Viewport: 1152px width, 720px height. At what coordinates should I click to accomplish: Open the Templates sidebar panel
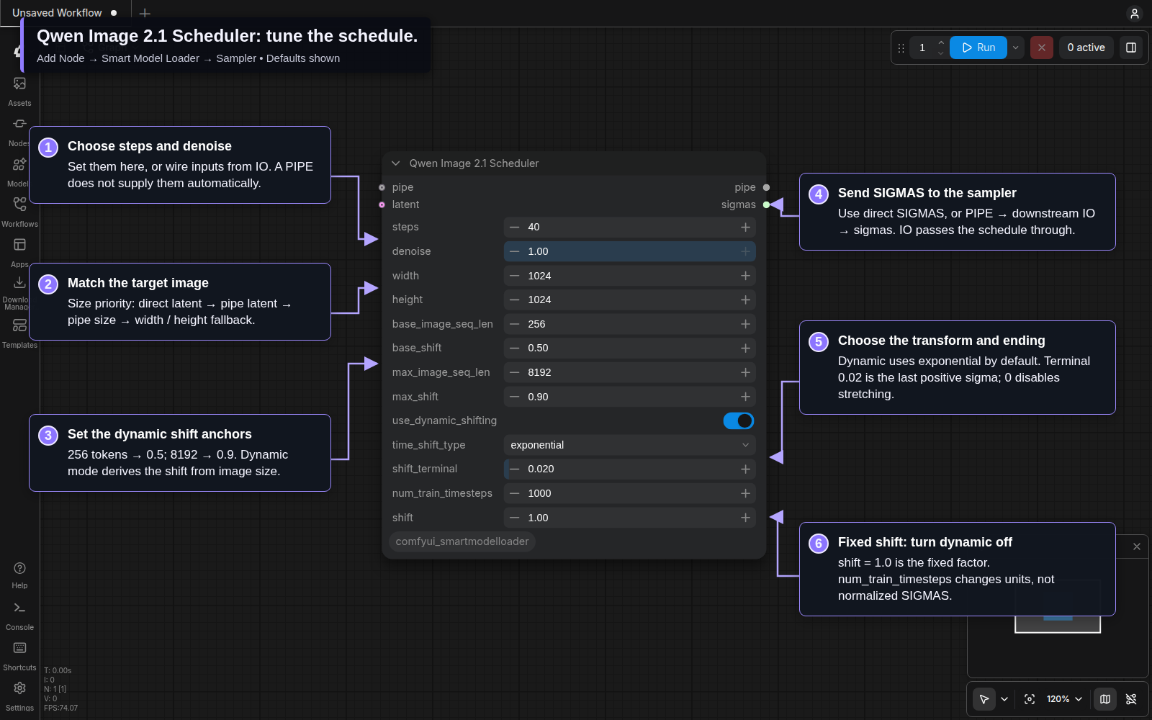pos(19,333)
